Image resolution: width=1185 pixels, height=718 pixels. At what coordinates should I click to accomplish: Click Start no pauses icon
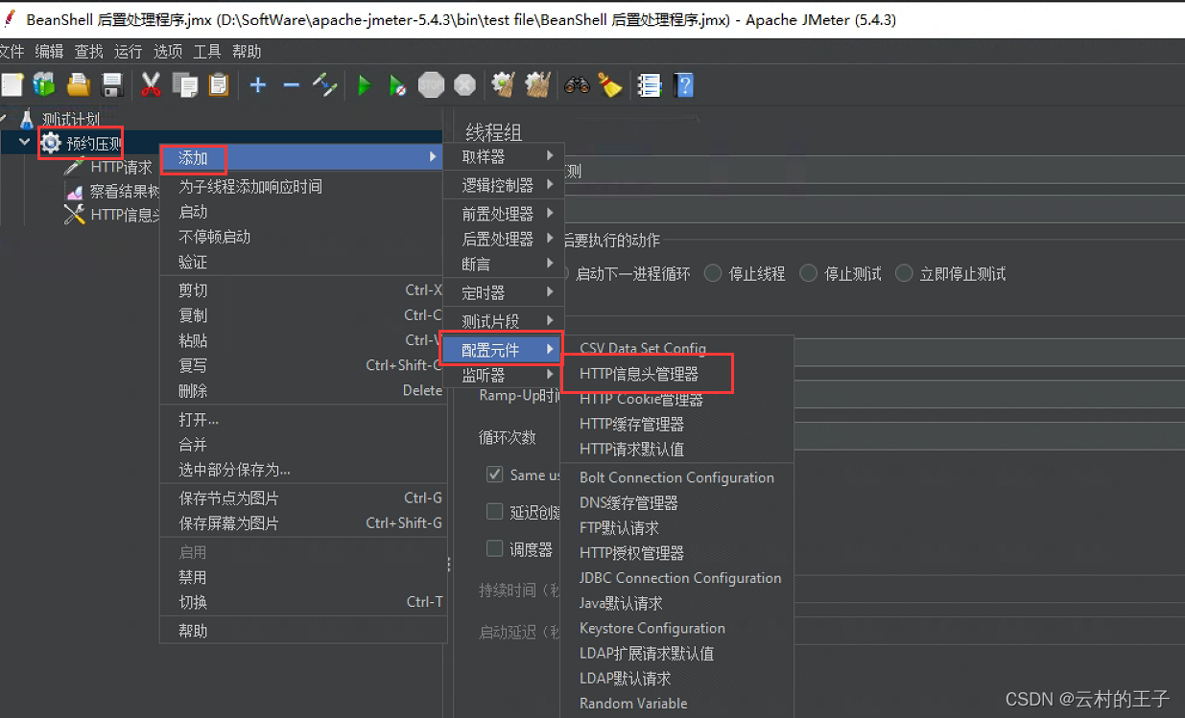pos(397,85)
